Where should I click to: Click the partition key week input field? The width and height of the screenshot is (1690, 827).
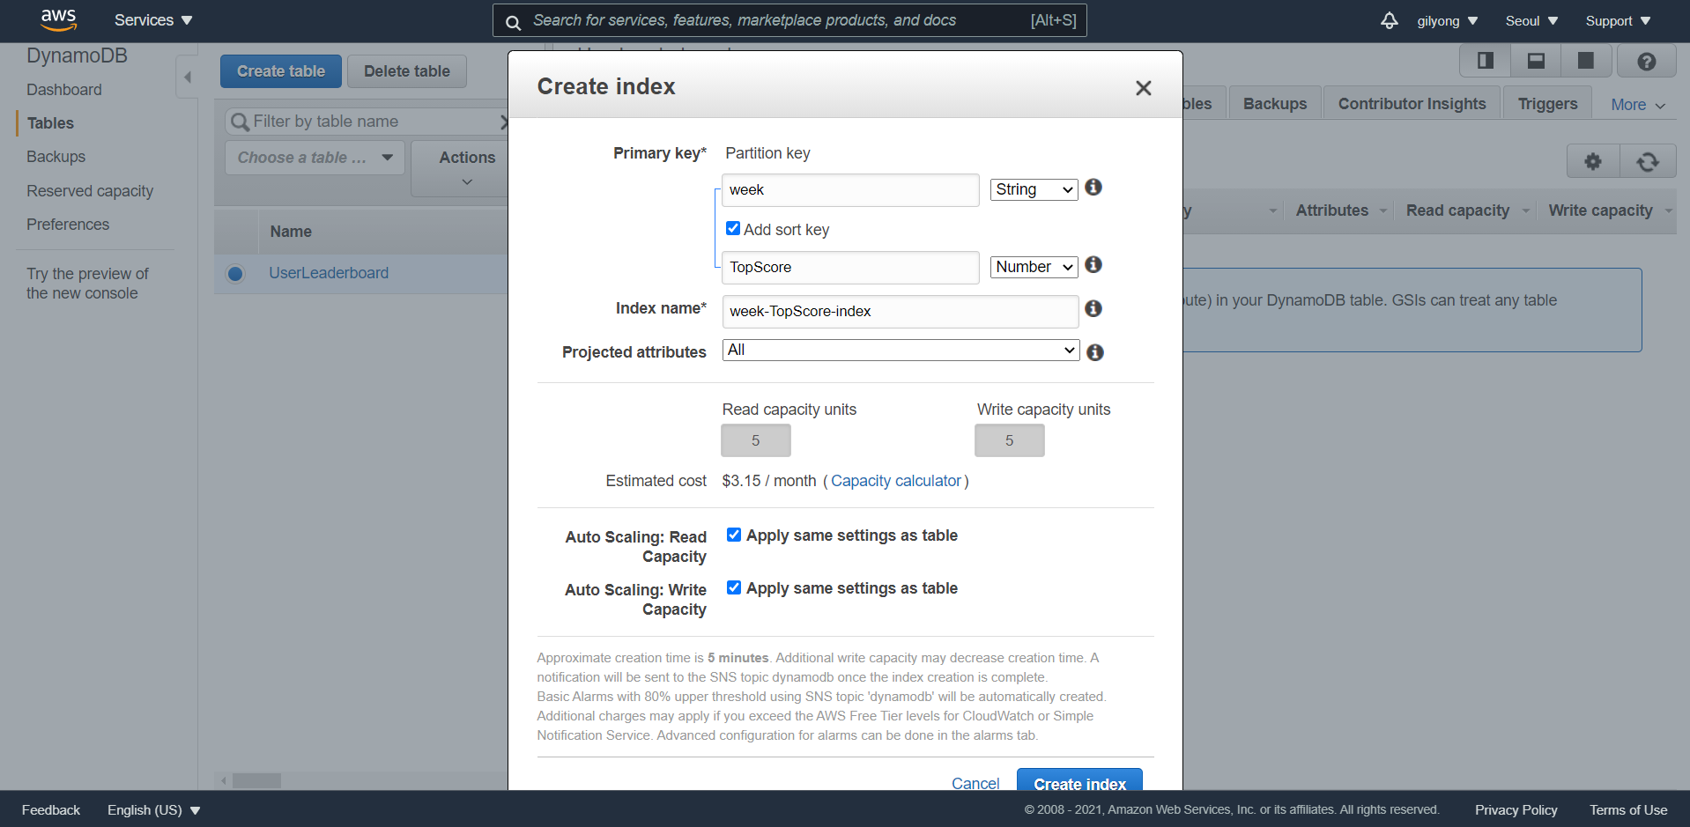tap(850, 190)
